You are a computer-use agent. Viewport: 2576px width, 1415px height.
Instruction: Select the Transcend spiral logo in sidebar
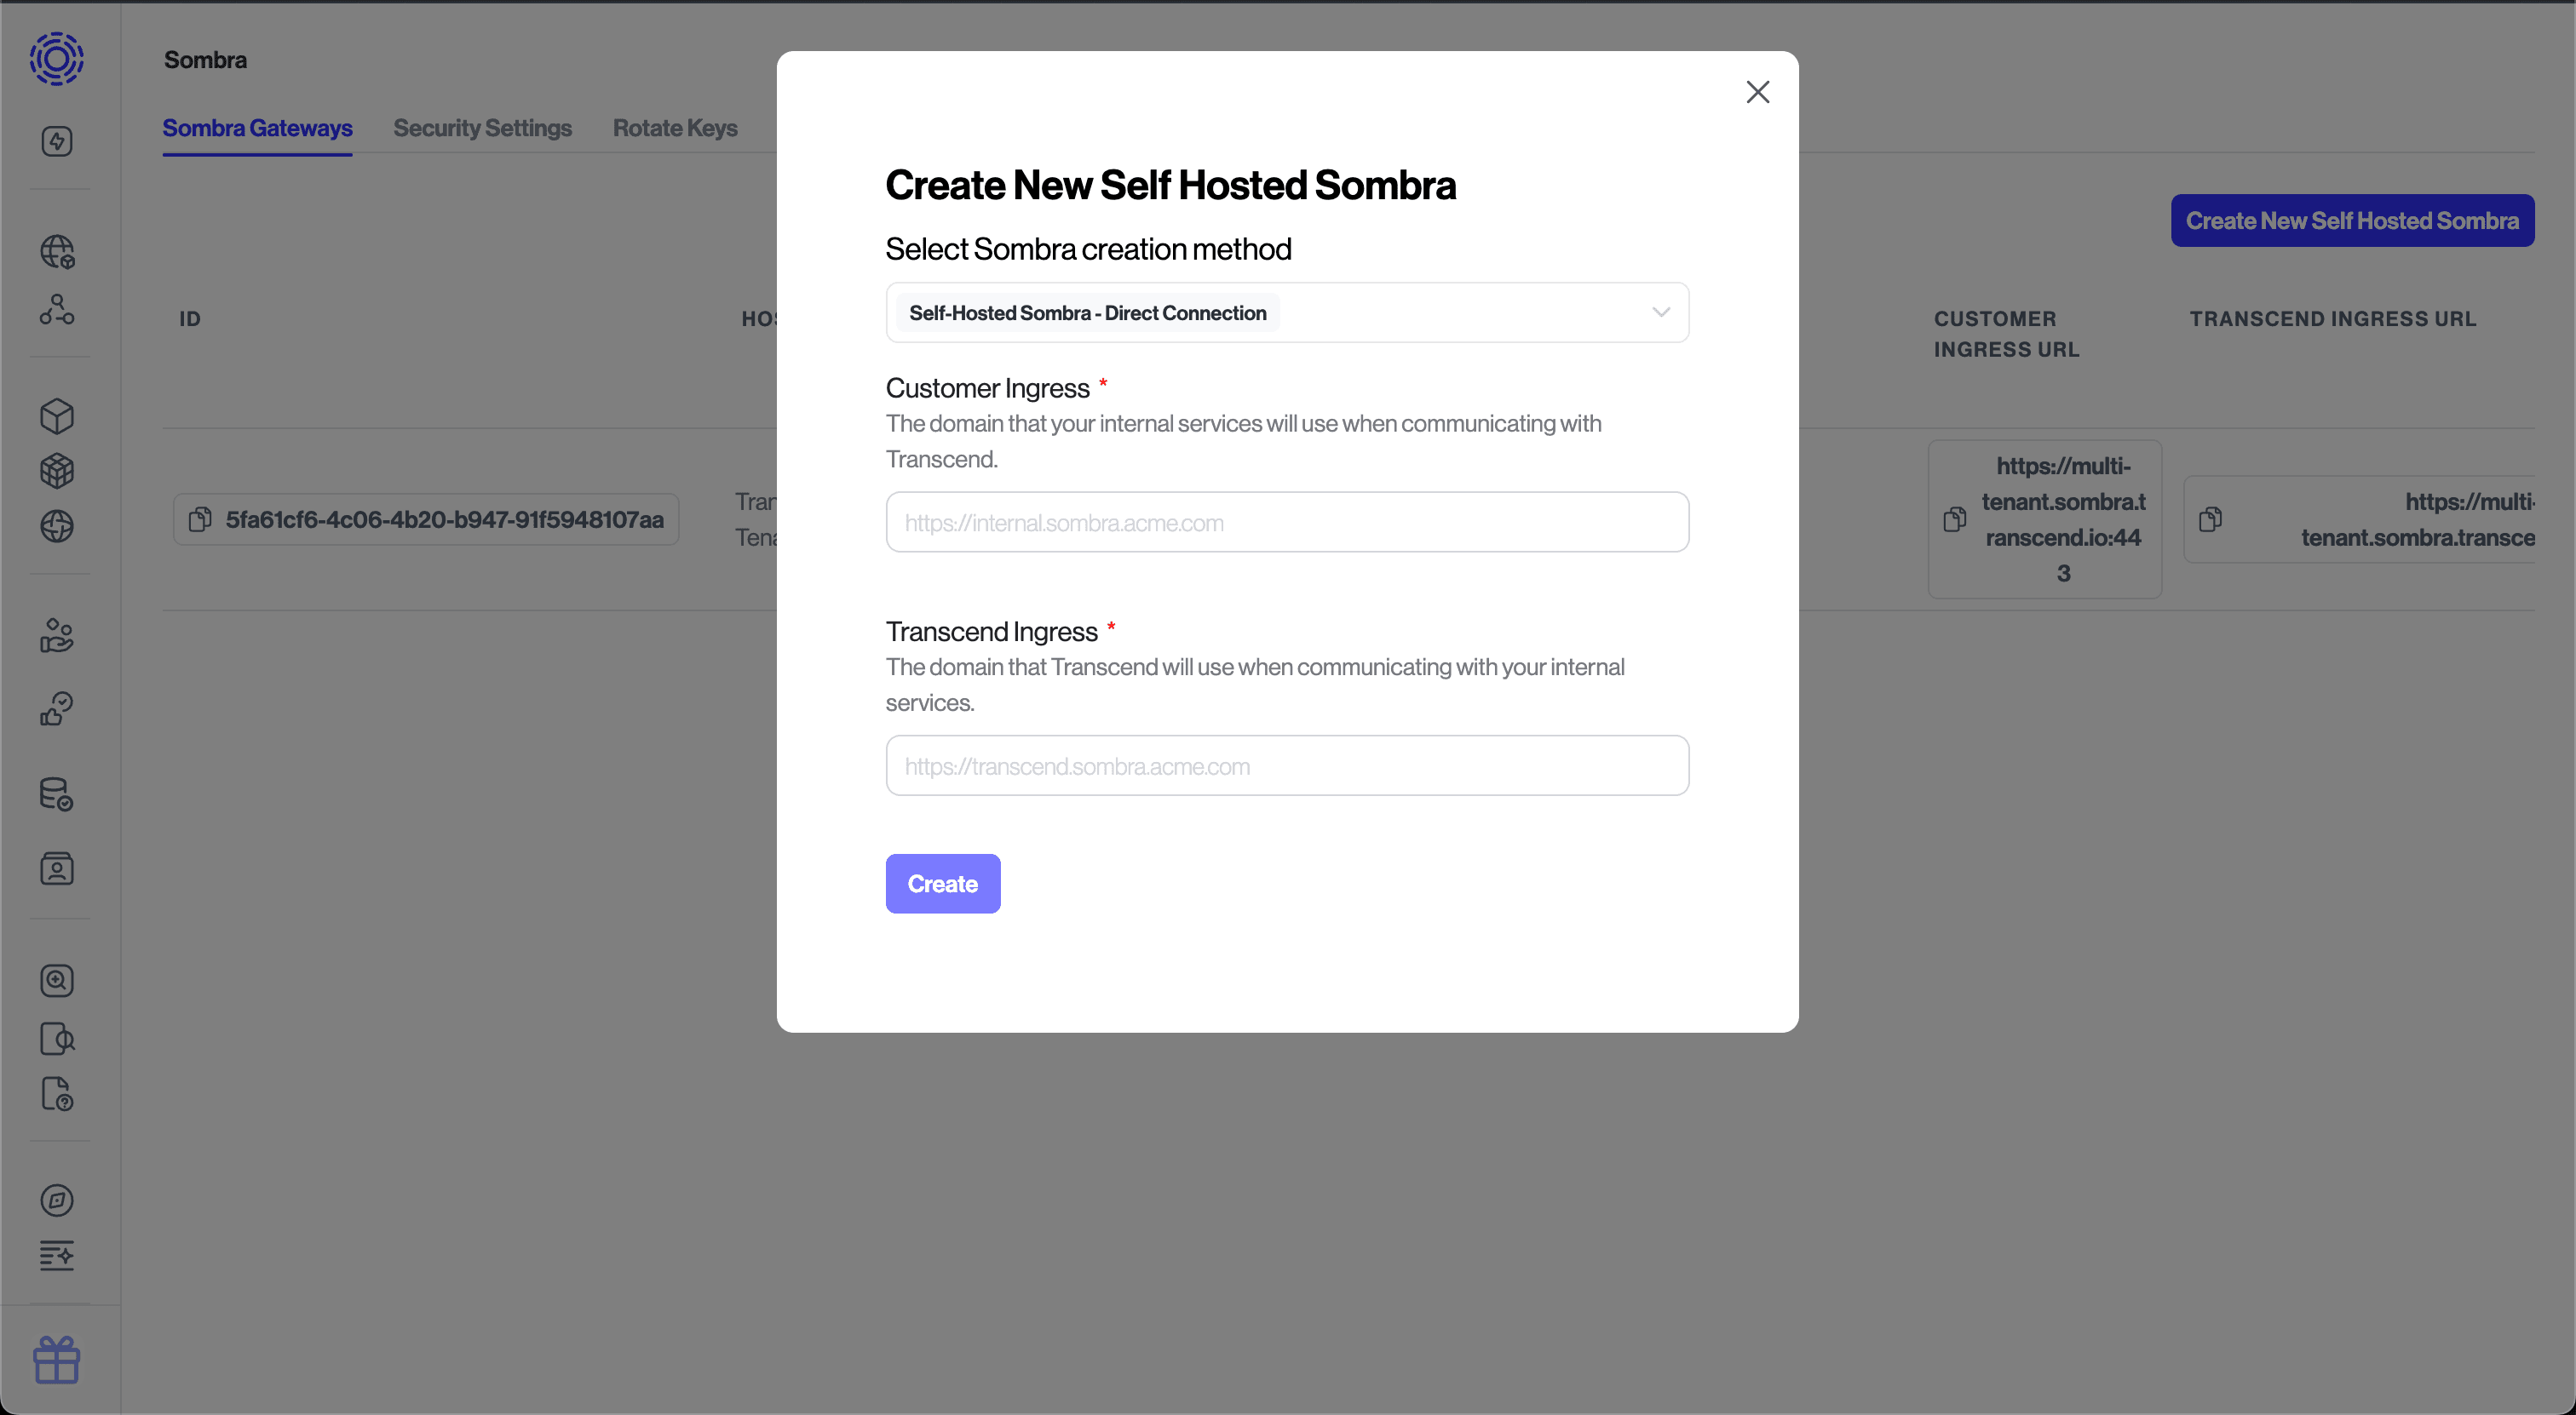(57, 59)
